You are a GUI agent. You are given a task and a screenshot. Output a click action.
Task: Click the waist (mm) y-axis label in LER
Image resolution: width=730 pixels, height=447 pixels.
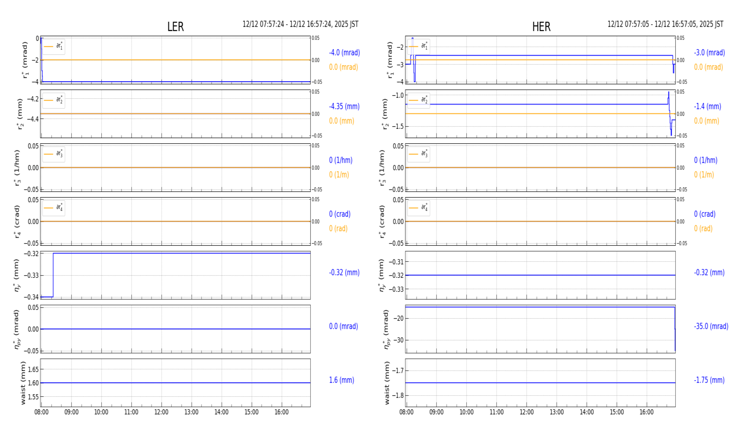23,383
